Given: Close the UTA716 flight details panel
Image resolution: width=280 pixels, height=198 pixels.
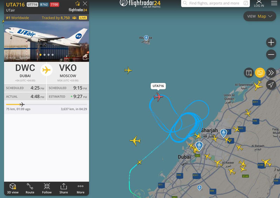Looking at the screenshot, I should 85,3.
